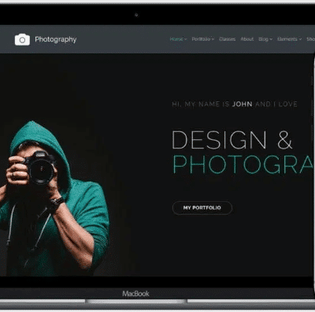Open the Blog menu item
The image size is (315, 312).
[263, 39]
